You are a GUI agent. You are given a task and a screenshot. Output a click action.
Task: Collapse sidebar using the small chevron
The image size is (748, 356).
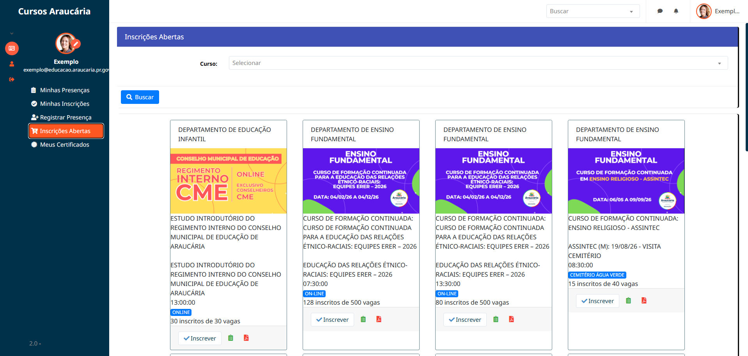tap(12, 33)
